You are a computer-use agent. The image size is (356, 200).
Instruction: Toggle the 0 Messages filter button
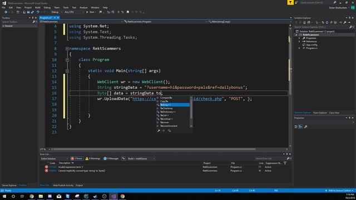(111, 158)
